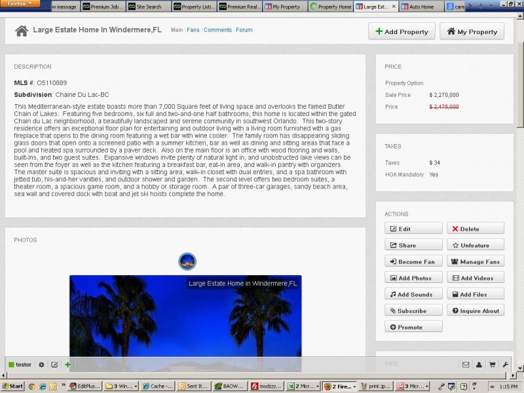
Task: Open Manage Fans
Action: point(476,261)
